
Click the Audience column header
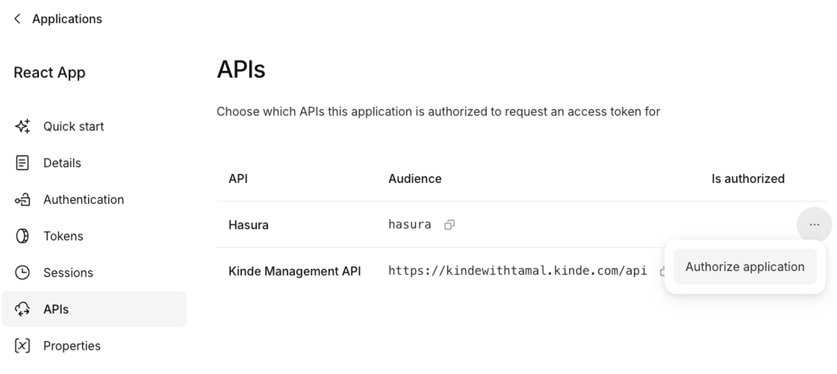[x=414, y=178]
